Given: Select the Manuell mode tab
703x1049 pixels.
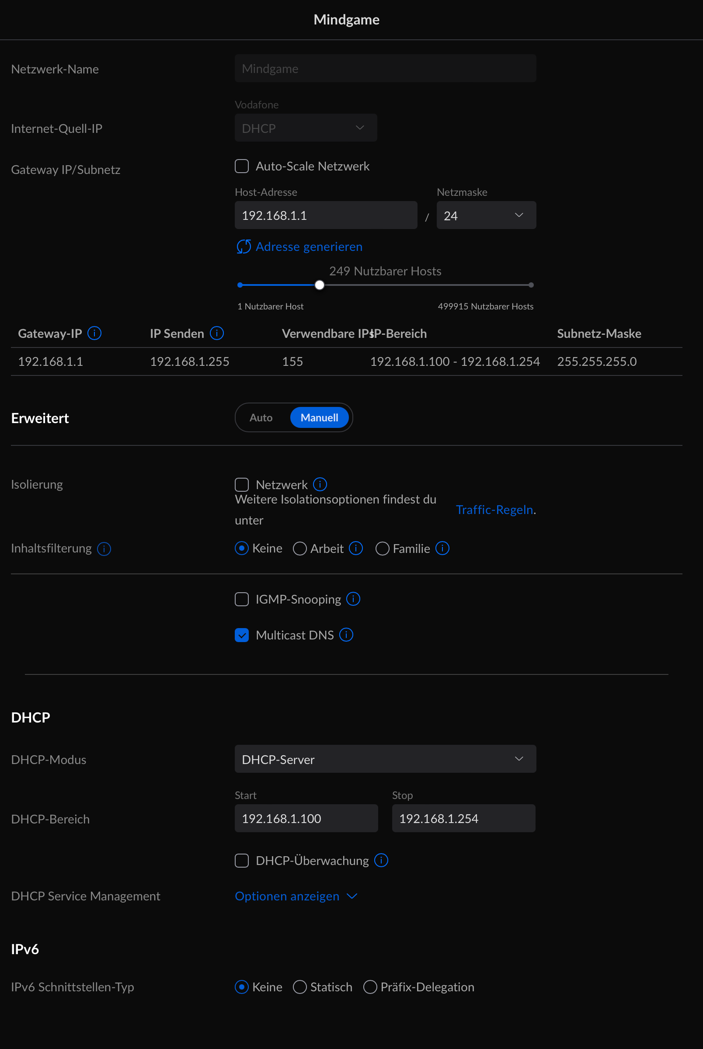Looking at the screenshot, I should pyautogui.click(x=319, y=417).
